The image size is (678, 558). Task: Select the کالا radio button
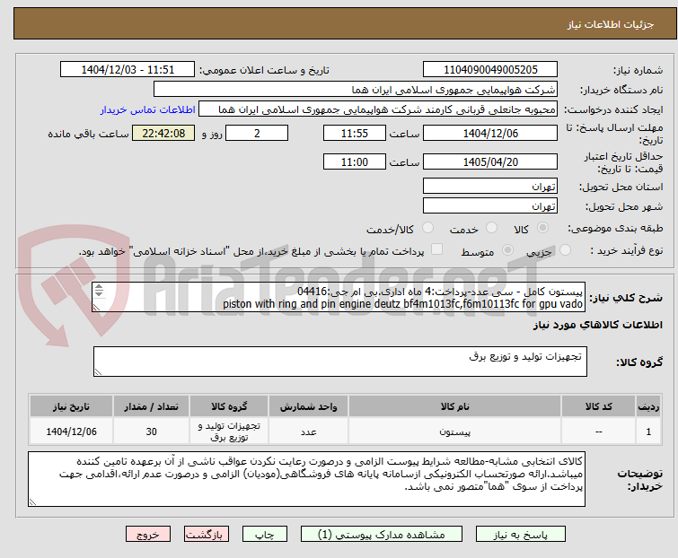(x=542, y=228)
